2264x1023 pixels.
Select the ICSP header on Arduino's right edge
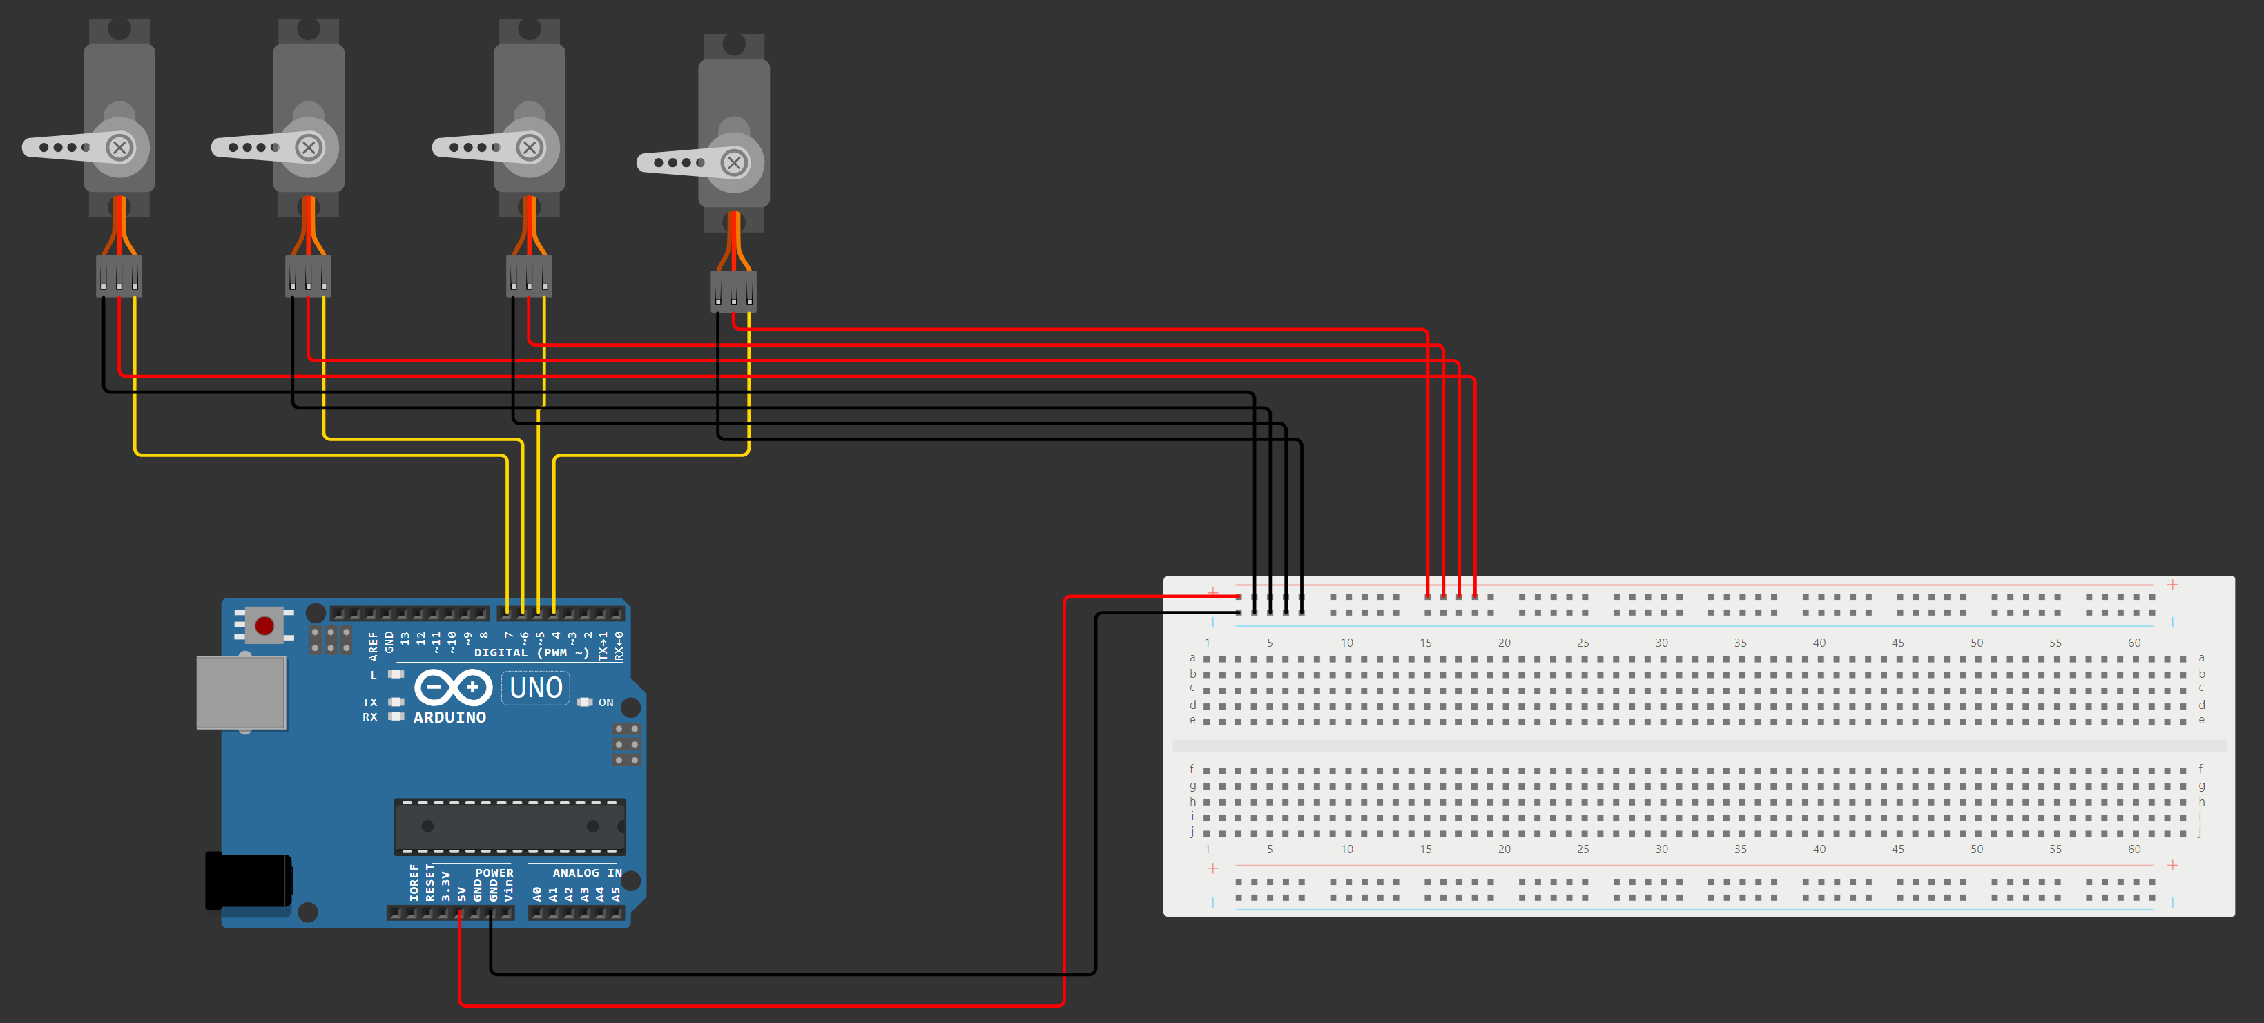[627, 744]
